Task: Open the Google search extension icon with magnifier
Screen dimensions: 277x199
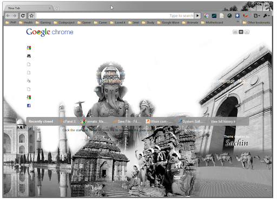Action: [206, 16]
